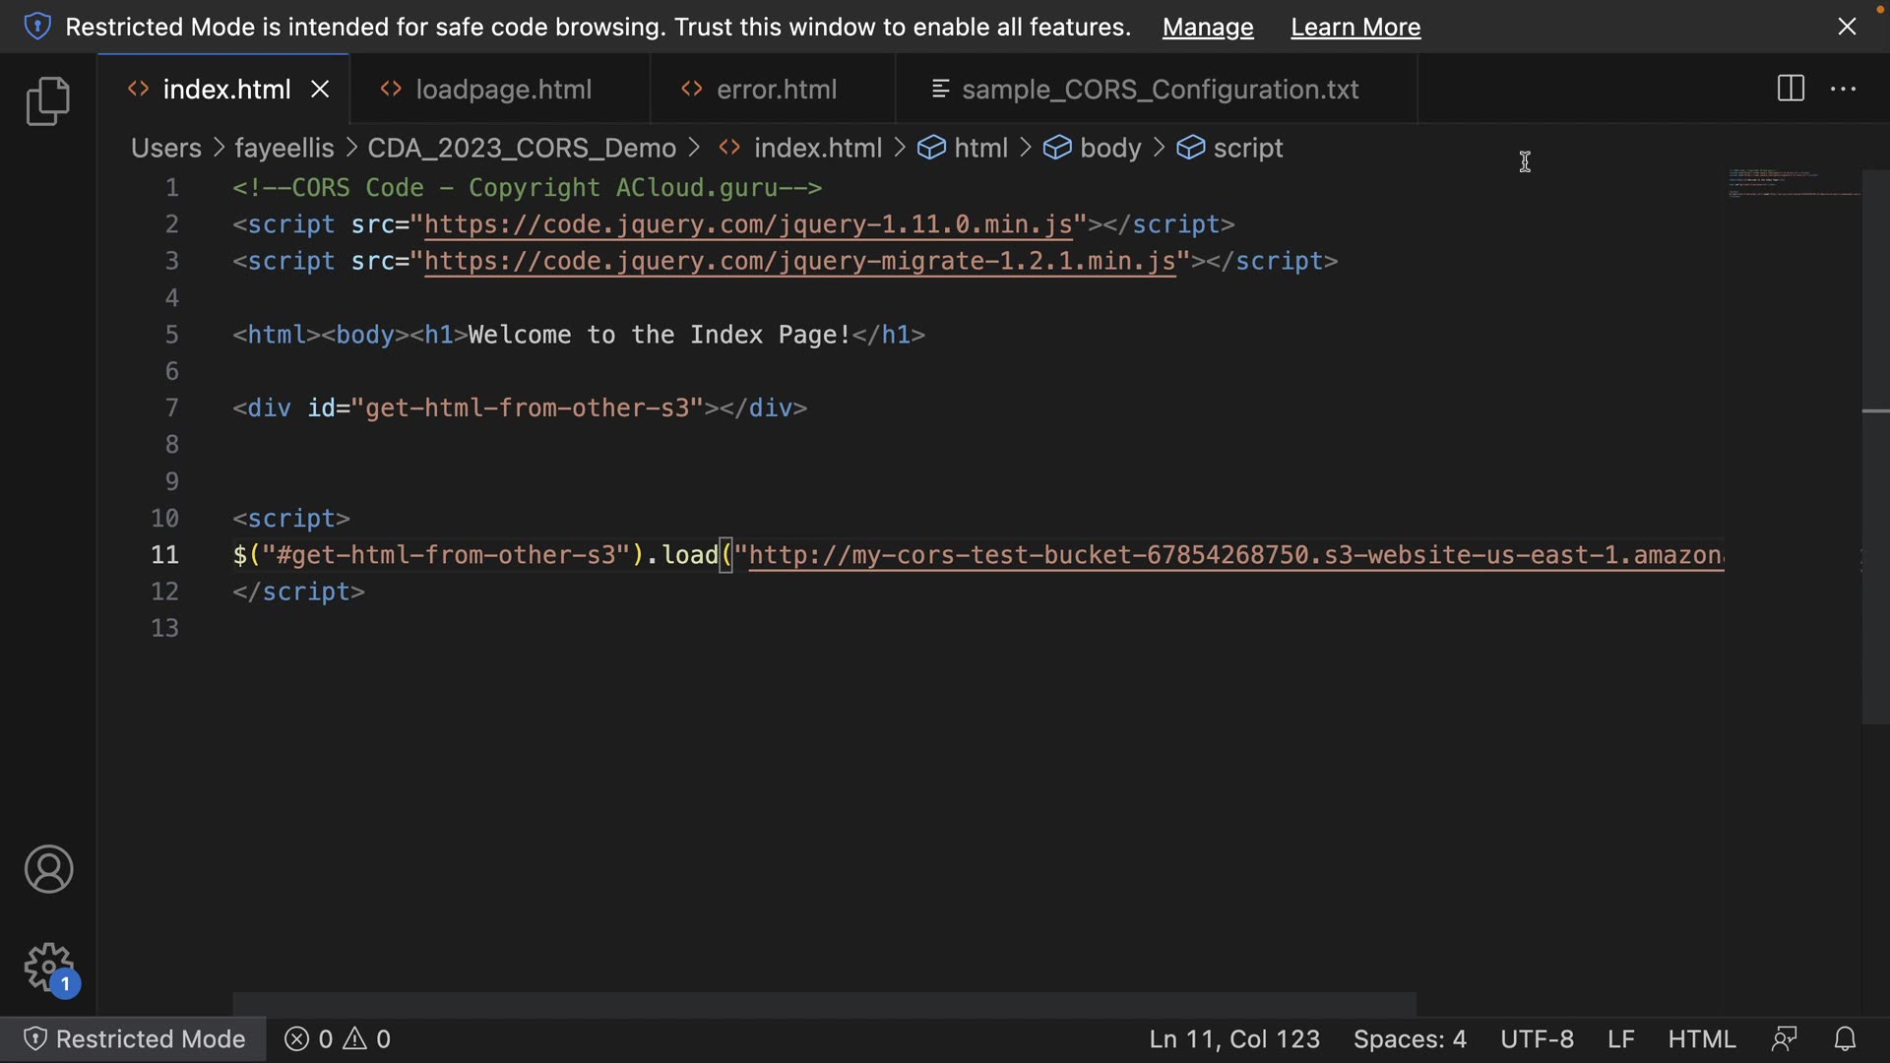Screen dimensions: 1890x1063
Task: Click the feedback icon in status bar
Action: tap(1784, 1038)
